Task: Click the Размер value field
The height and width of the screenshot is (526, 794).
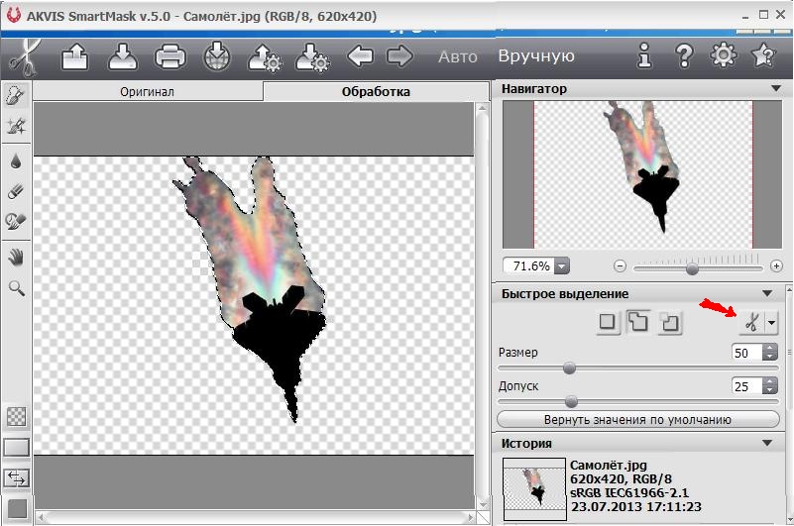Action: tap(746, 353)
